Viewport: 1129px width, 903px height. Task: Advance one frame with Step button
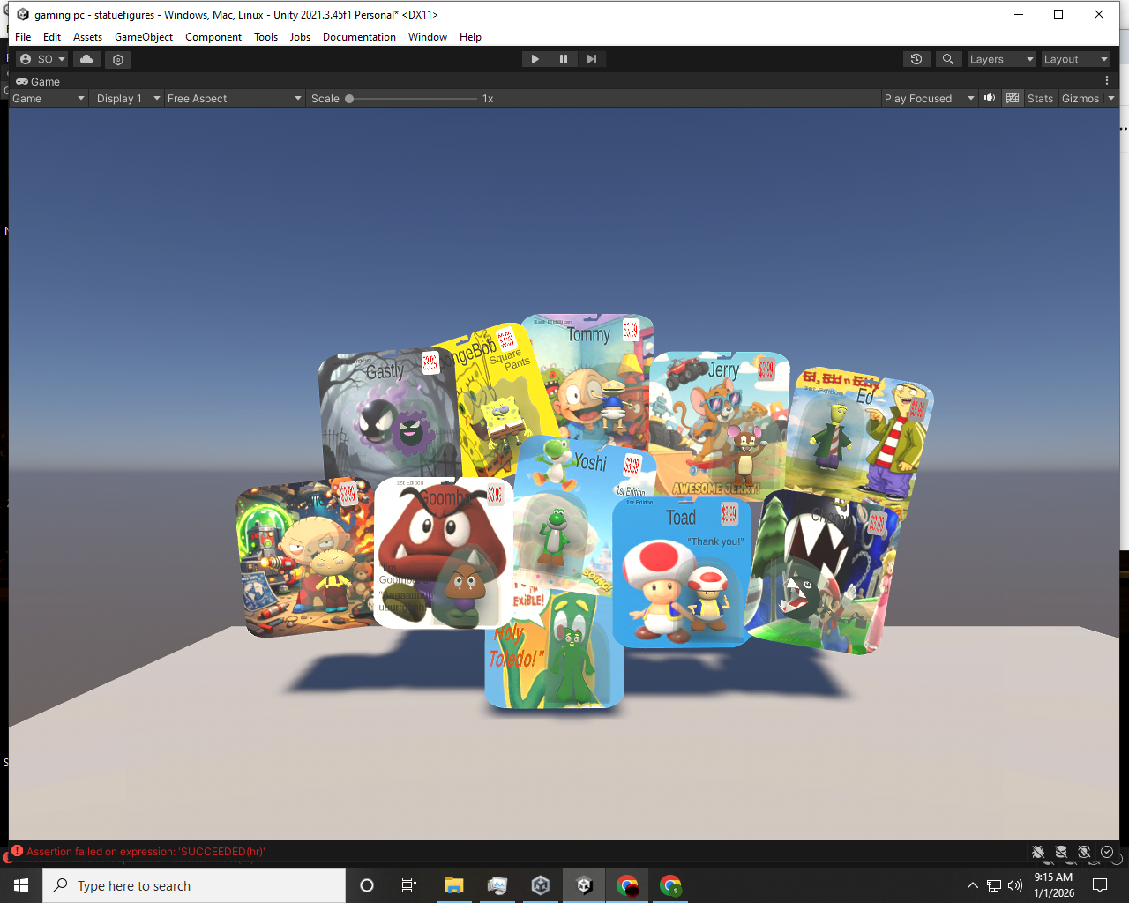click(x=591, y=59)
